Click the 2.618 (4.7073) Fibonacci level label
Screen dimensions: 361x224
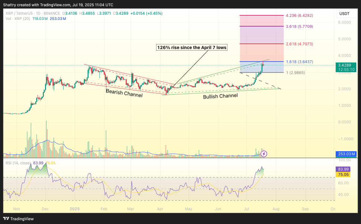[x=299, y=44]
